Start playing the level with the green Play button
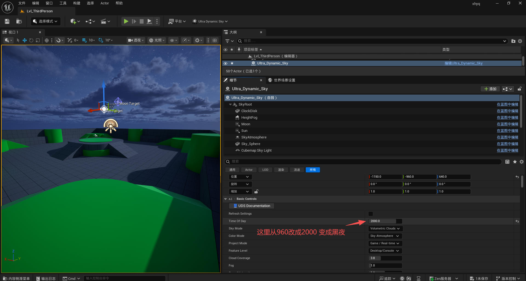The image size is (526, 281). (x=126, y=21)
